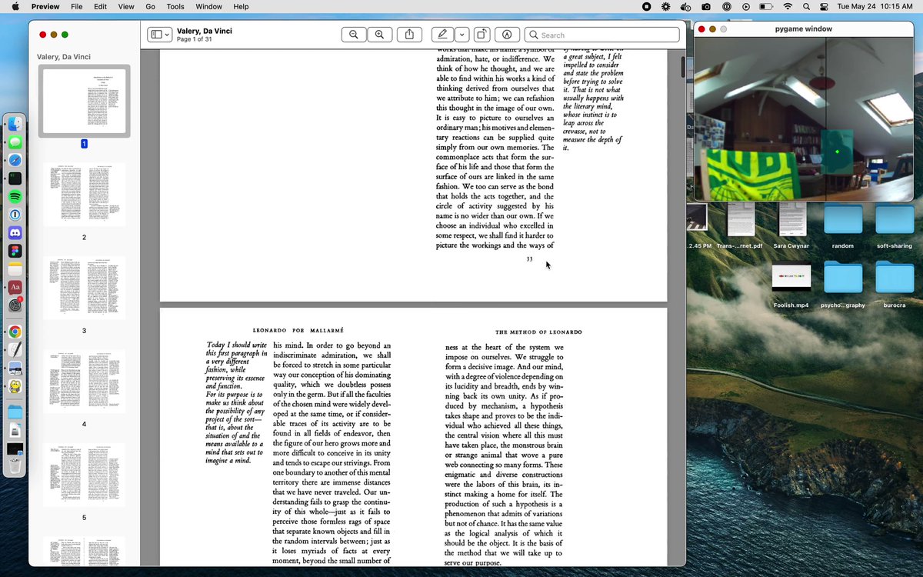The height and width of the screenshot is (577, 923).
Task: Open Preview app icon in the Dock
Action: pyautogui.click(x=15, y=369)
